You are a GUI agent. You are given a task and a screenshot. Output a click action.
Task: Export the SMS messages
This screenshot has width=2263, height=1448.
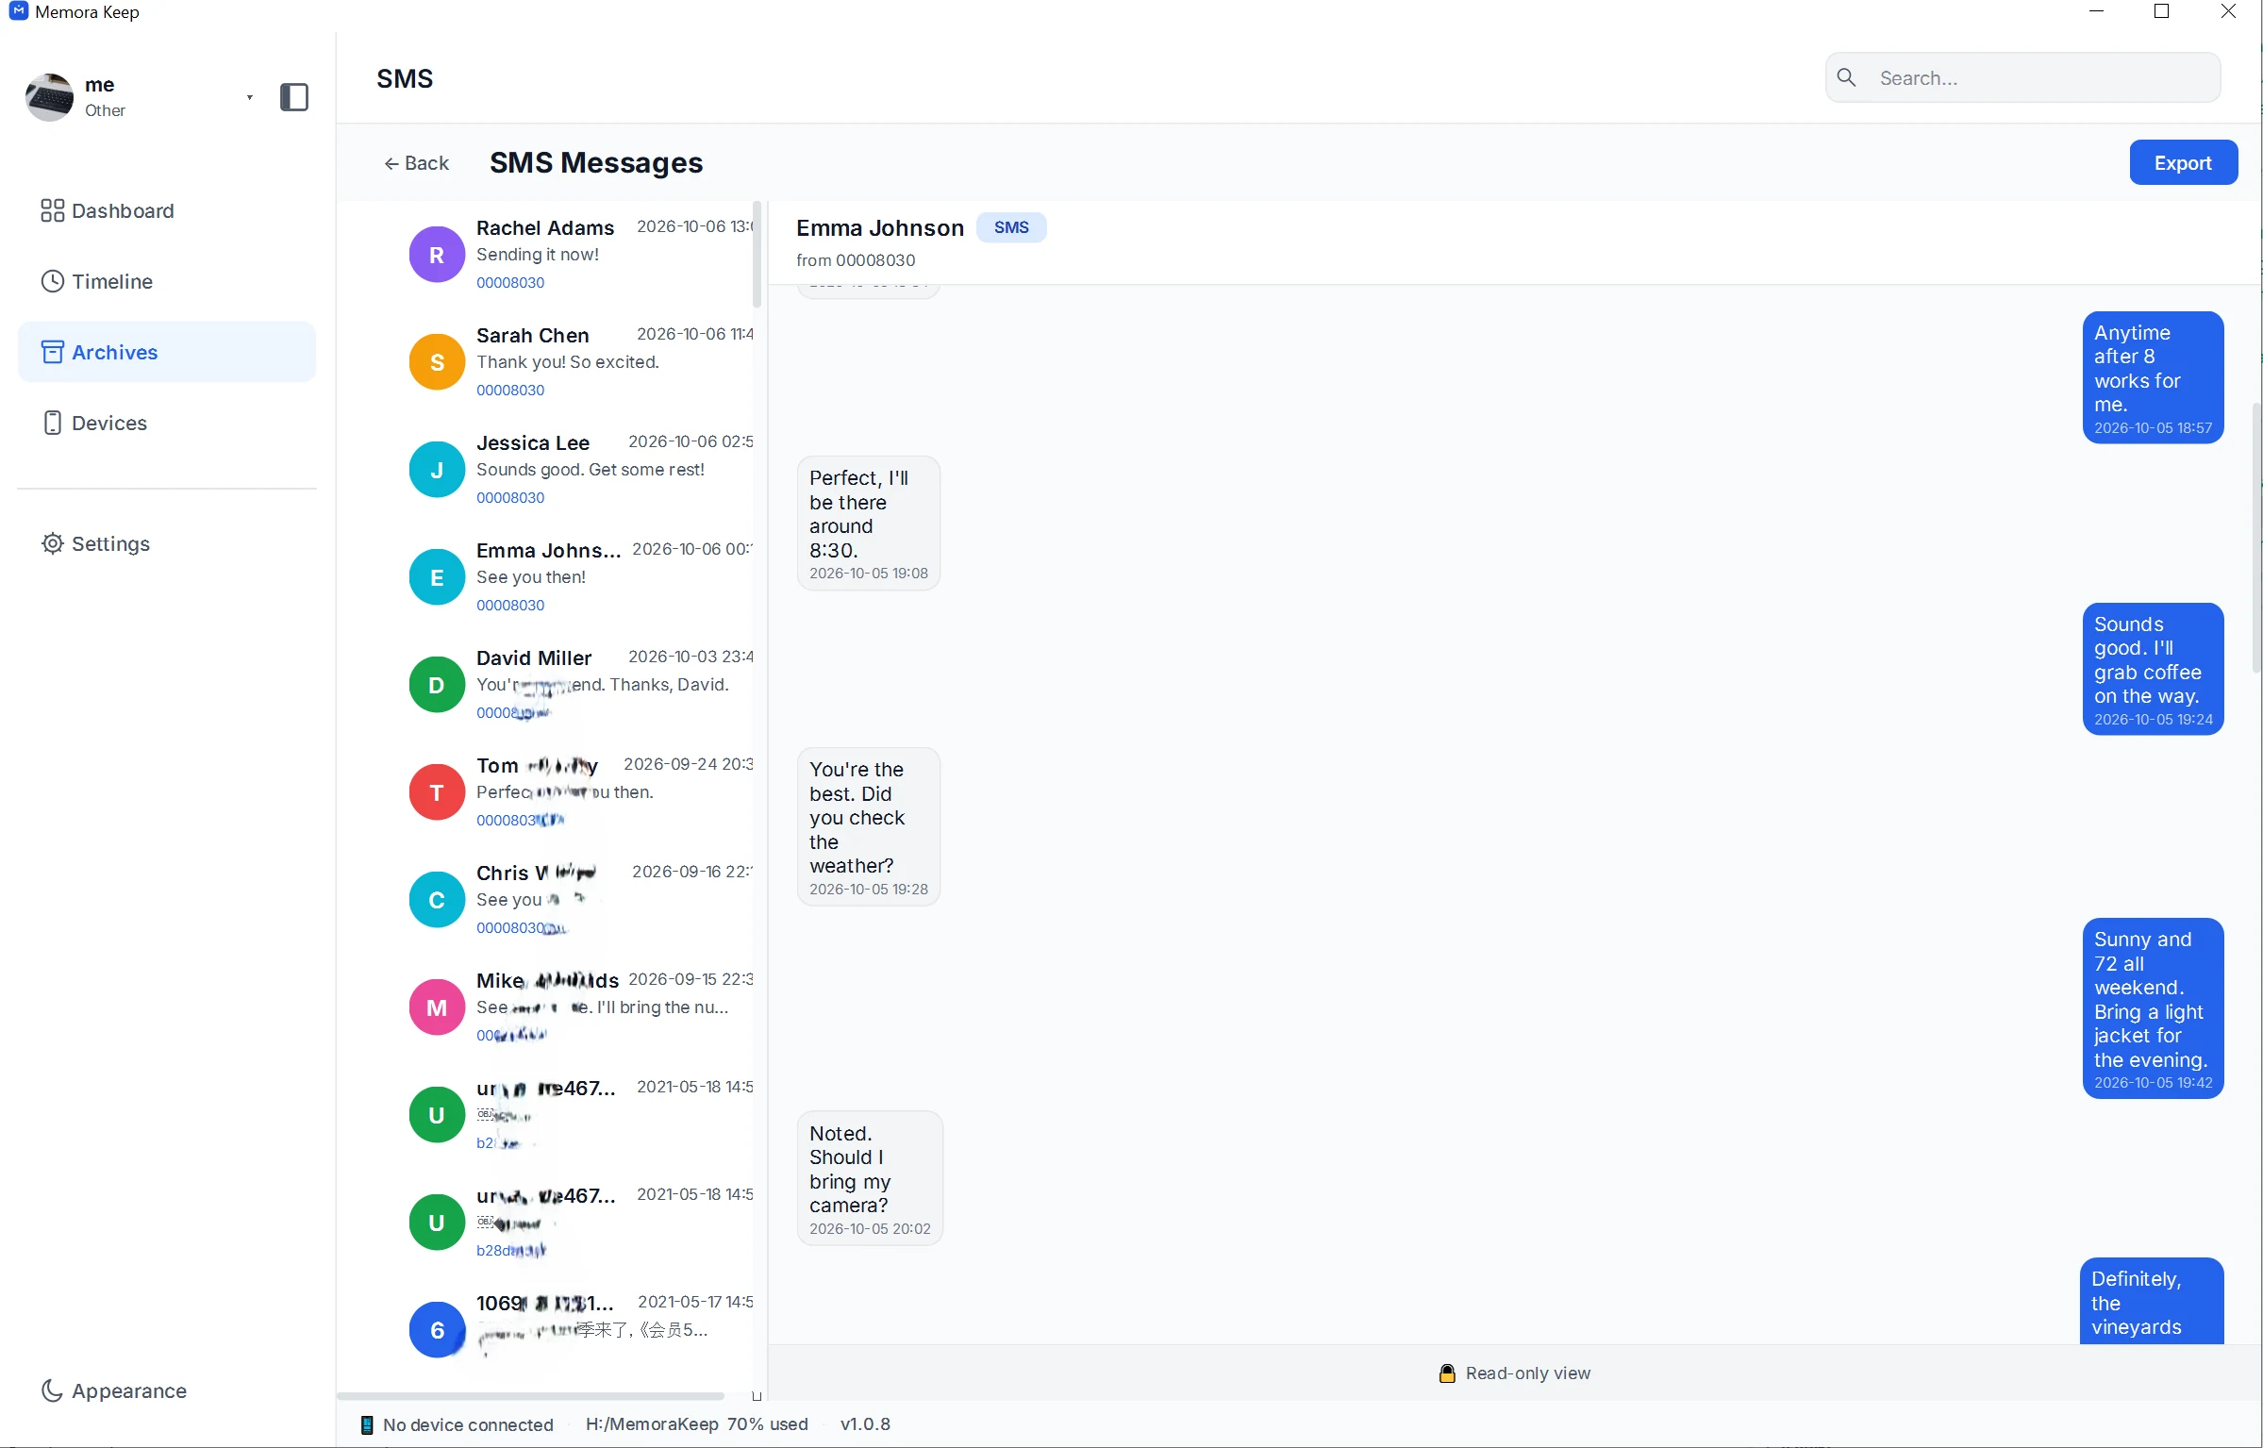coord(2183,162)
